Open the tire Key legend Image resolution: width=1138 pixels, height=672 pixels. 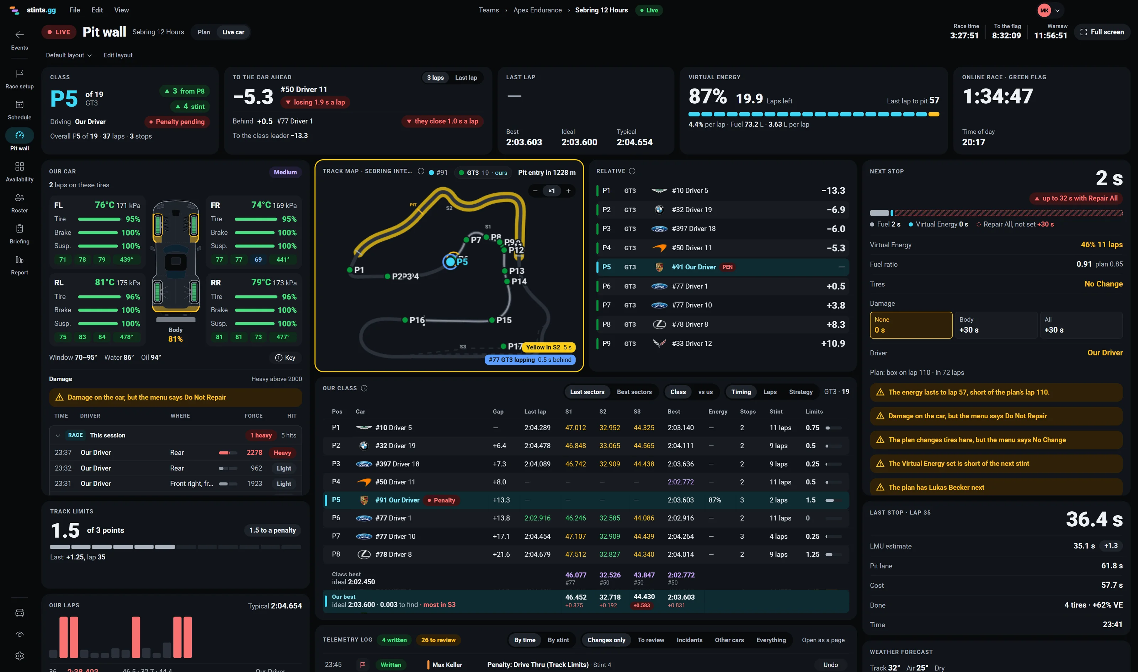[x=286, y=358]
